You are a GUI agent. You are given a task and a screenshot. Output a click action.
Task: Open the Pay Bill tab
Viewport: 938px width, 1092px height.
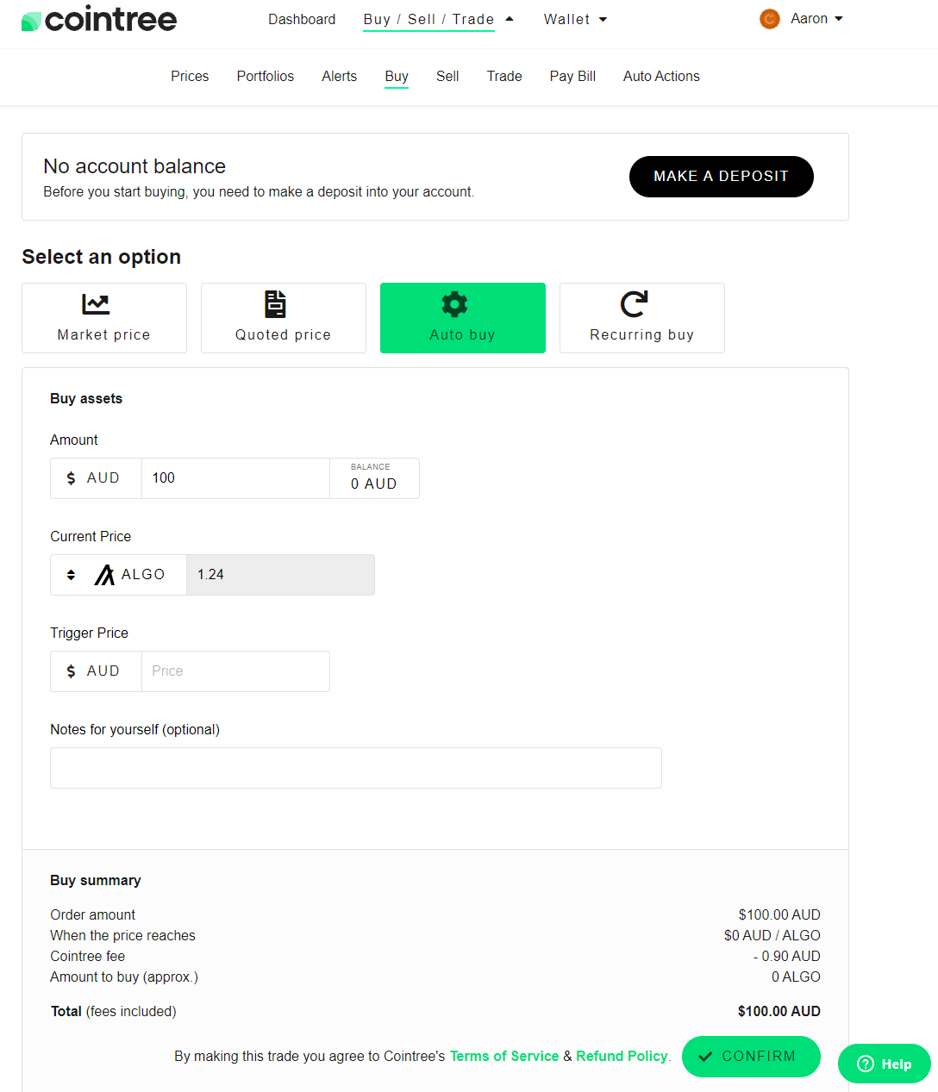pyautogui.click(x=572, y=76)
